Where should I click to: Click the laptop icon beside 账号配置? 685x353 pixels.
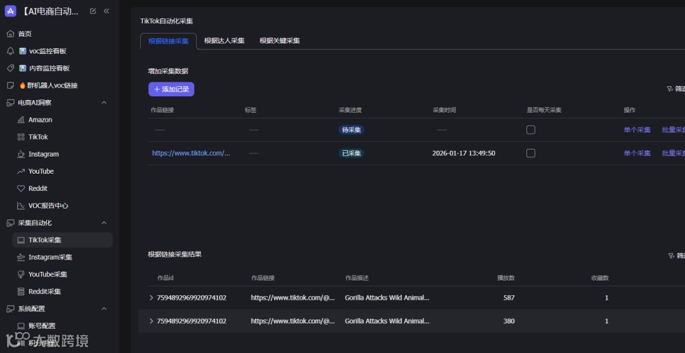click(x=21, y=326)
